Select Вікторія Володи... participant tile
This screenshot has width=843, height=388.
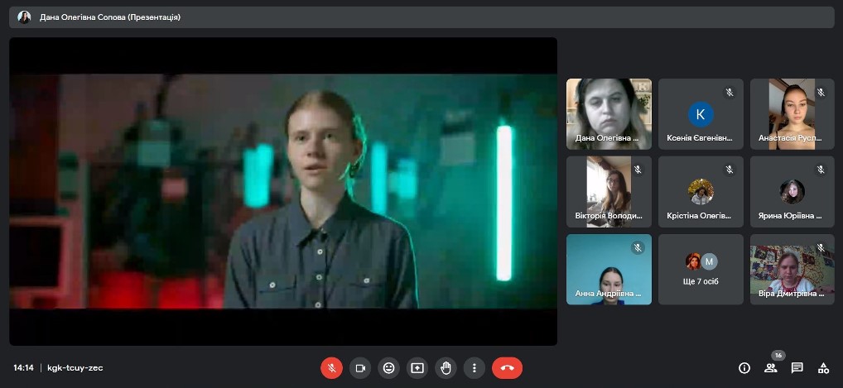click(x=609, y=192)
